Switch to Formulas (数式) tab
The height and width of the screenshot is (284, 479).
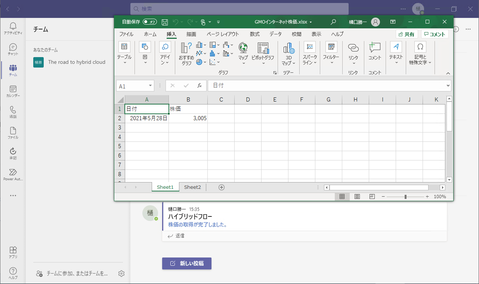pyautogui.click(x=255, y=34)
